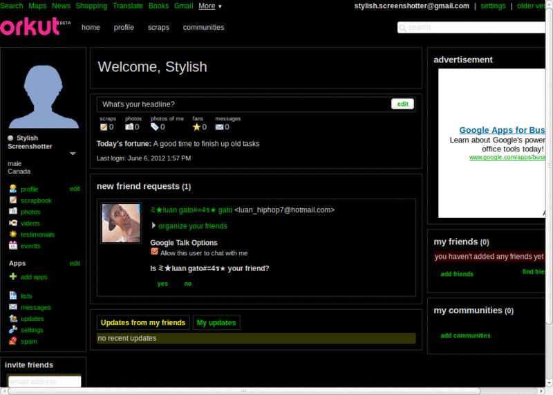Click the headline edit button
Screen dimensions: 553x395
click(402, 104)
